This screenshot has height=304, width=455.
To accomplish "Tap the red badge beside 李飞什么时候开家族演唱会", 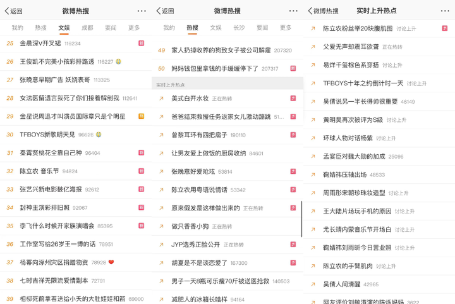I will point(142,226).
